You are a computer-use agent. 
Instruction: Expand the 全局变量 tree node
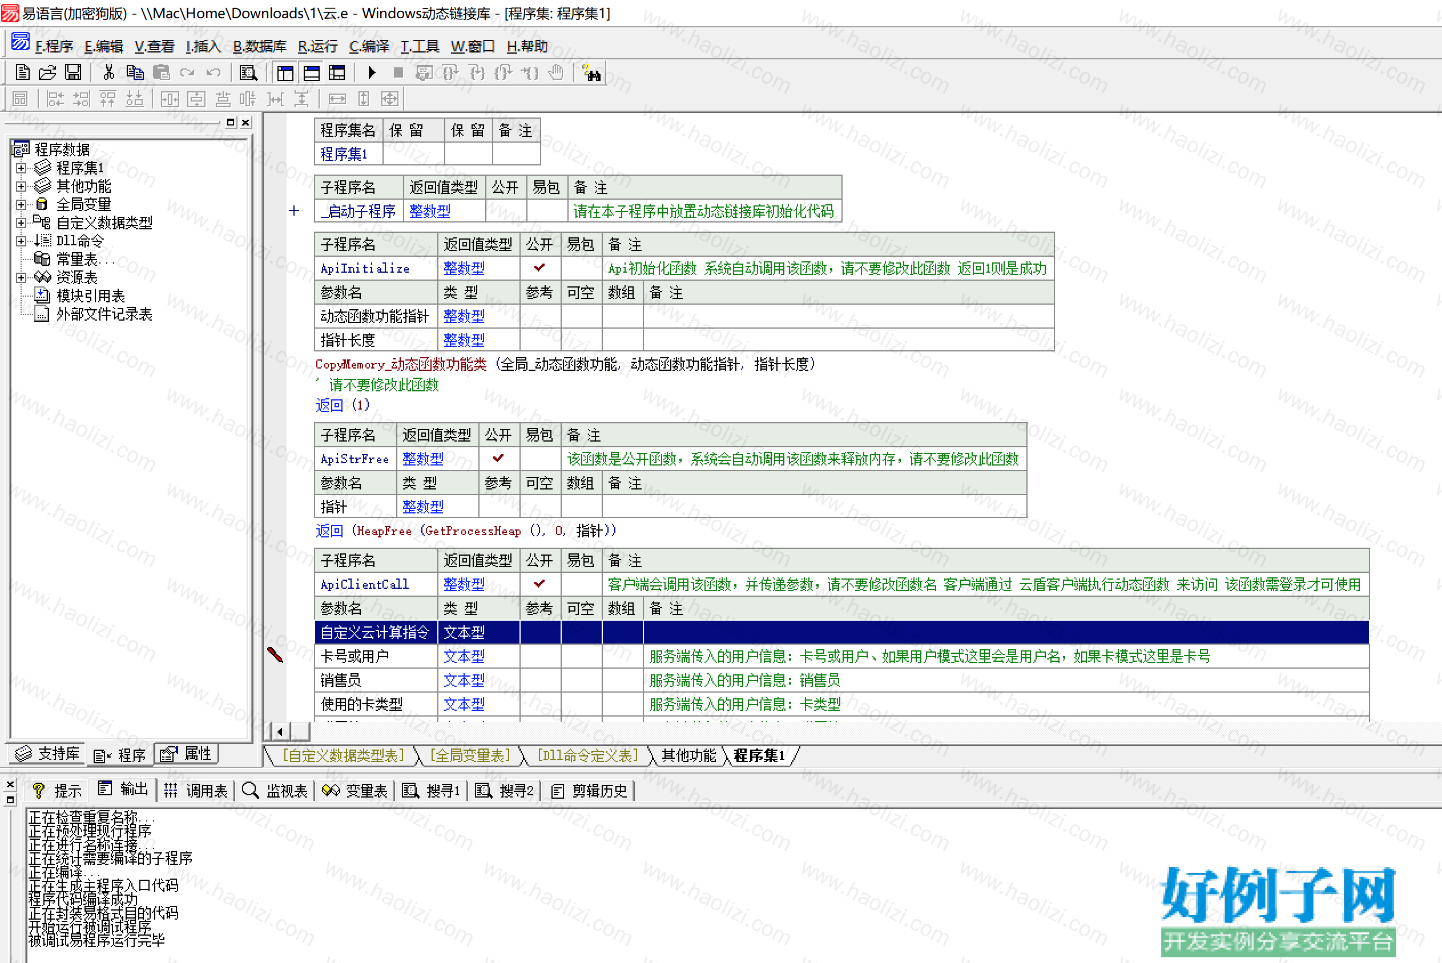(x=21, y=204)
